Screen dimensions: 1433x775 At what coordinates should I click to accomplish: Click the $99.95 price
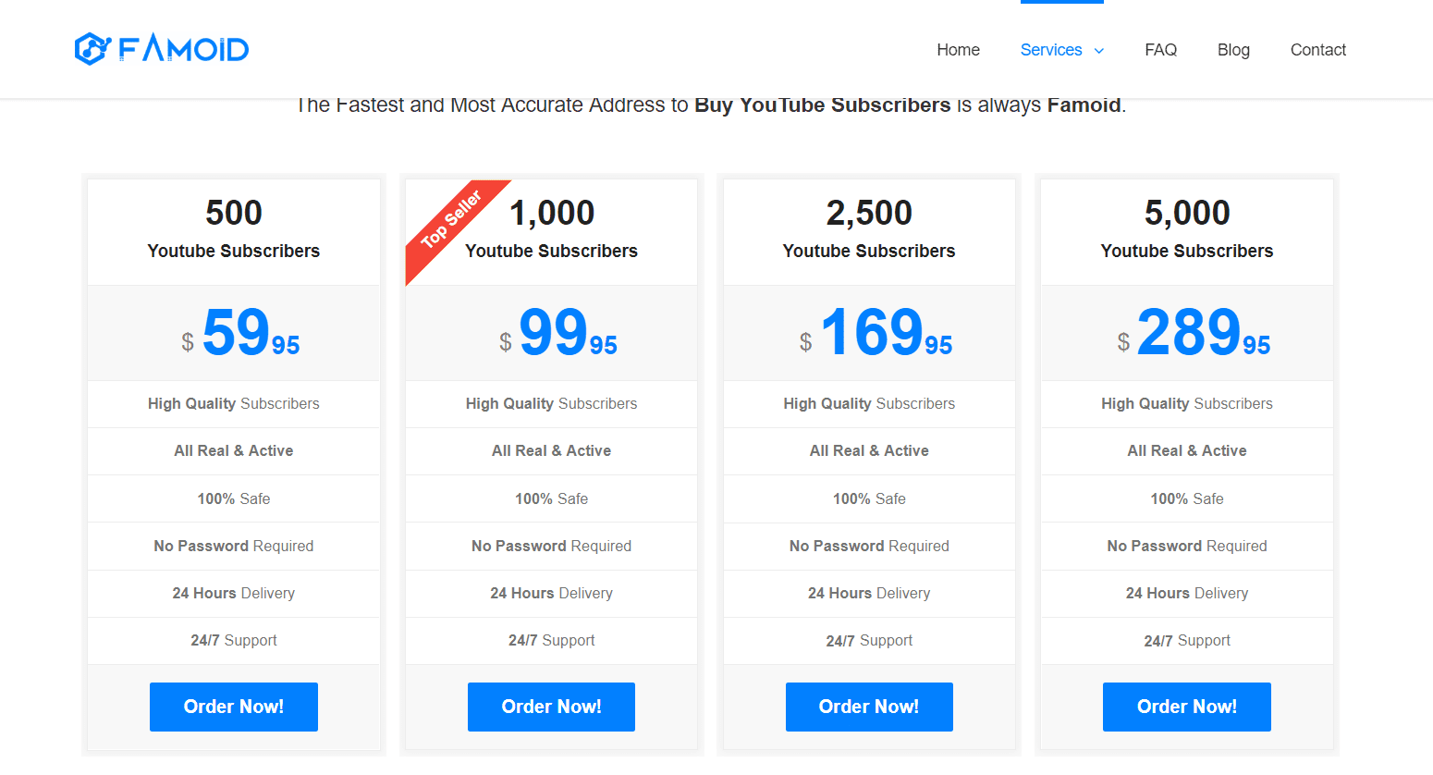[x=558, y=333]
